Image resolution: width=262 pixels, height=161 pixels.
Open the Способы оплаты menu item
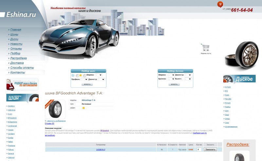pos(22,68)
